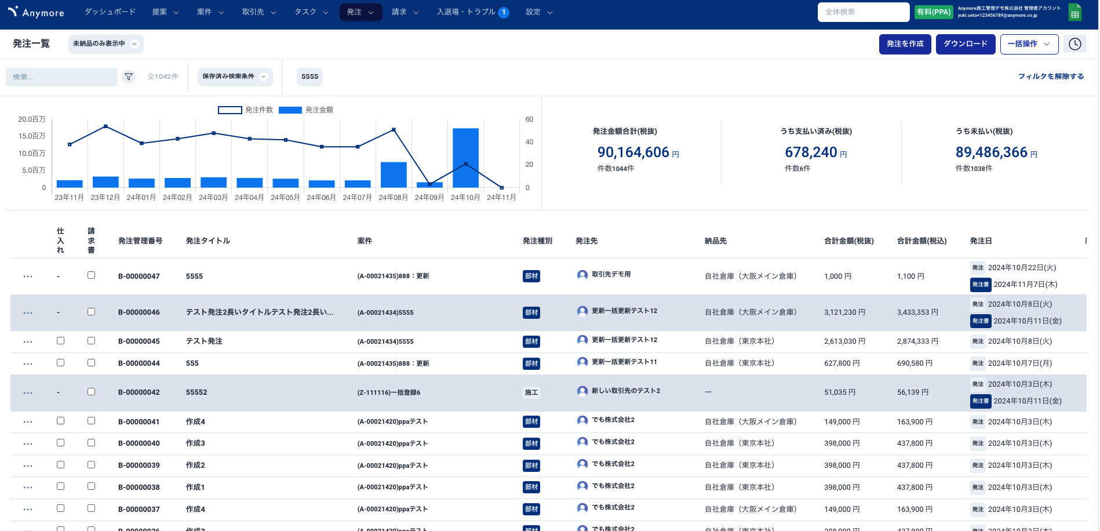Click 施工 type badge in row B-00000042

(x=531, y=392)
